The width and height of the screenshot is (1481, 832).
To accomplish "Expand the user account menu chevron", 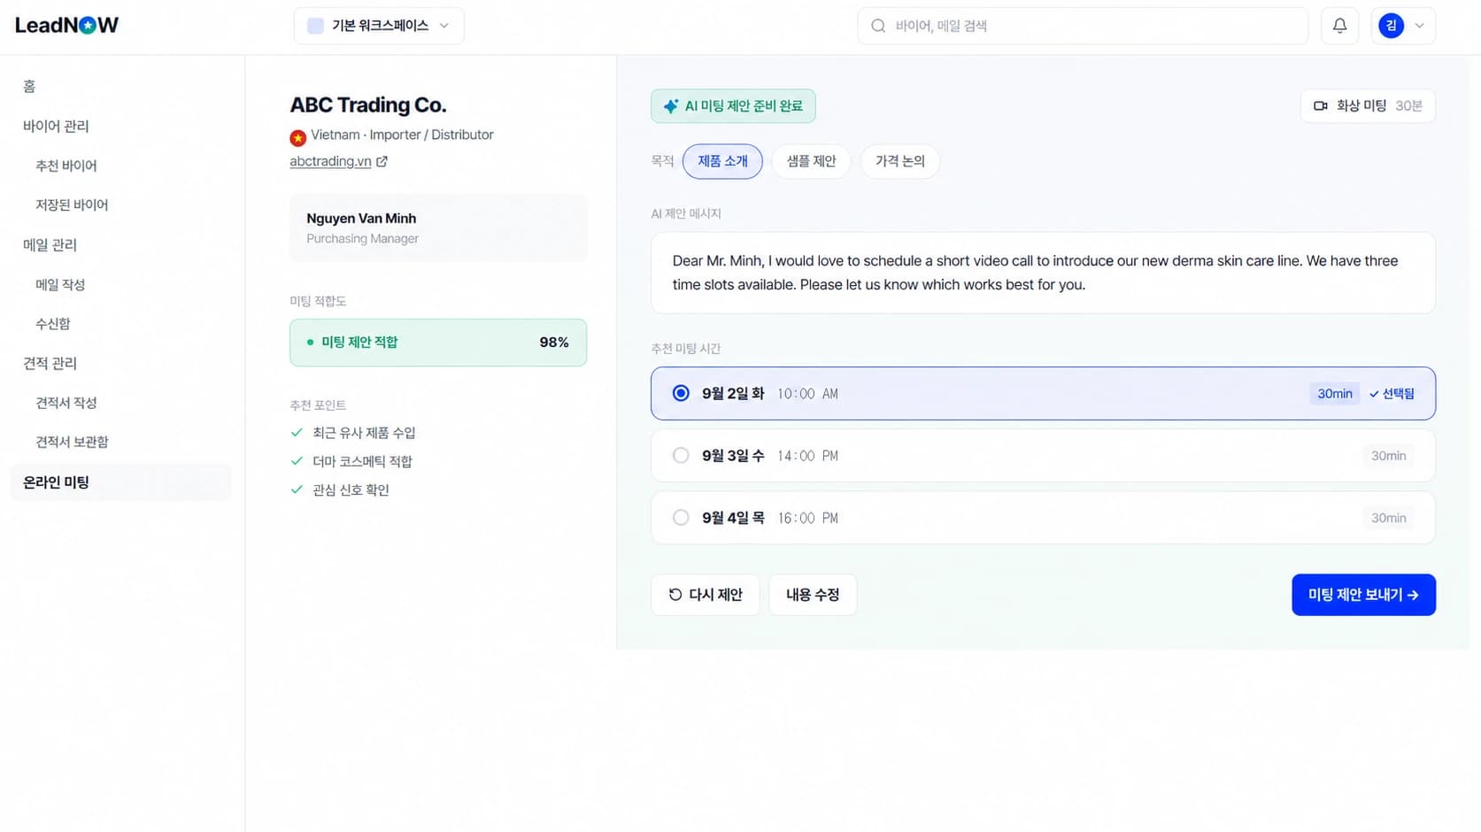I will click(x=1419, y=26).
